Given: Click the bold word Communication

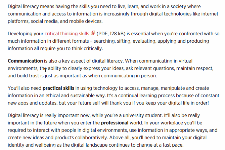Looking at the screenshot, I should (x=25, y=61).
